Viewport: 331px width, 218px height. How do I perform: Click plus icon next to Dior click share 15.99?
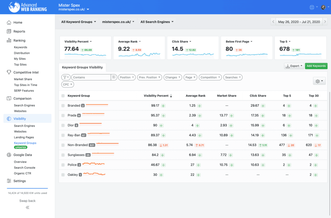pos(263,126)
